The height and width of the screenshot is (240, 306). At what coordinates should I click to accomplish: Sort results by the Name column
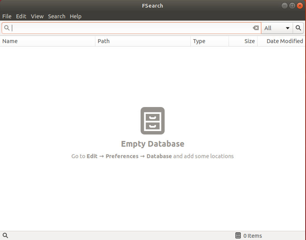pyautogui.click(x=10, y=41)
